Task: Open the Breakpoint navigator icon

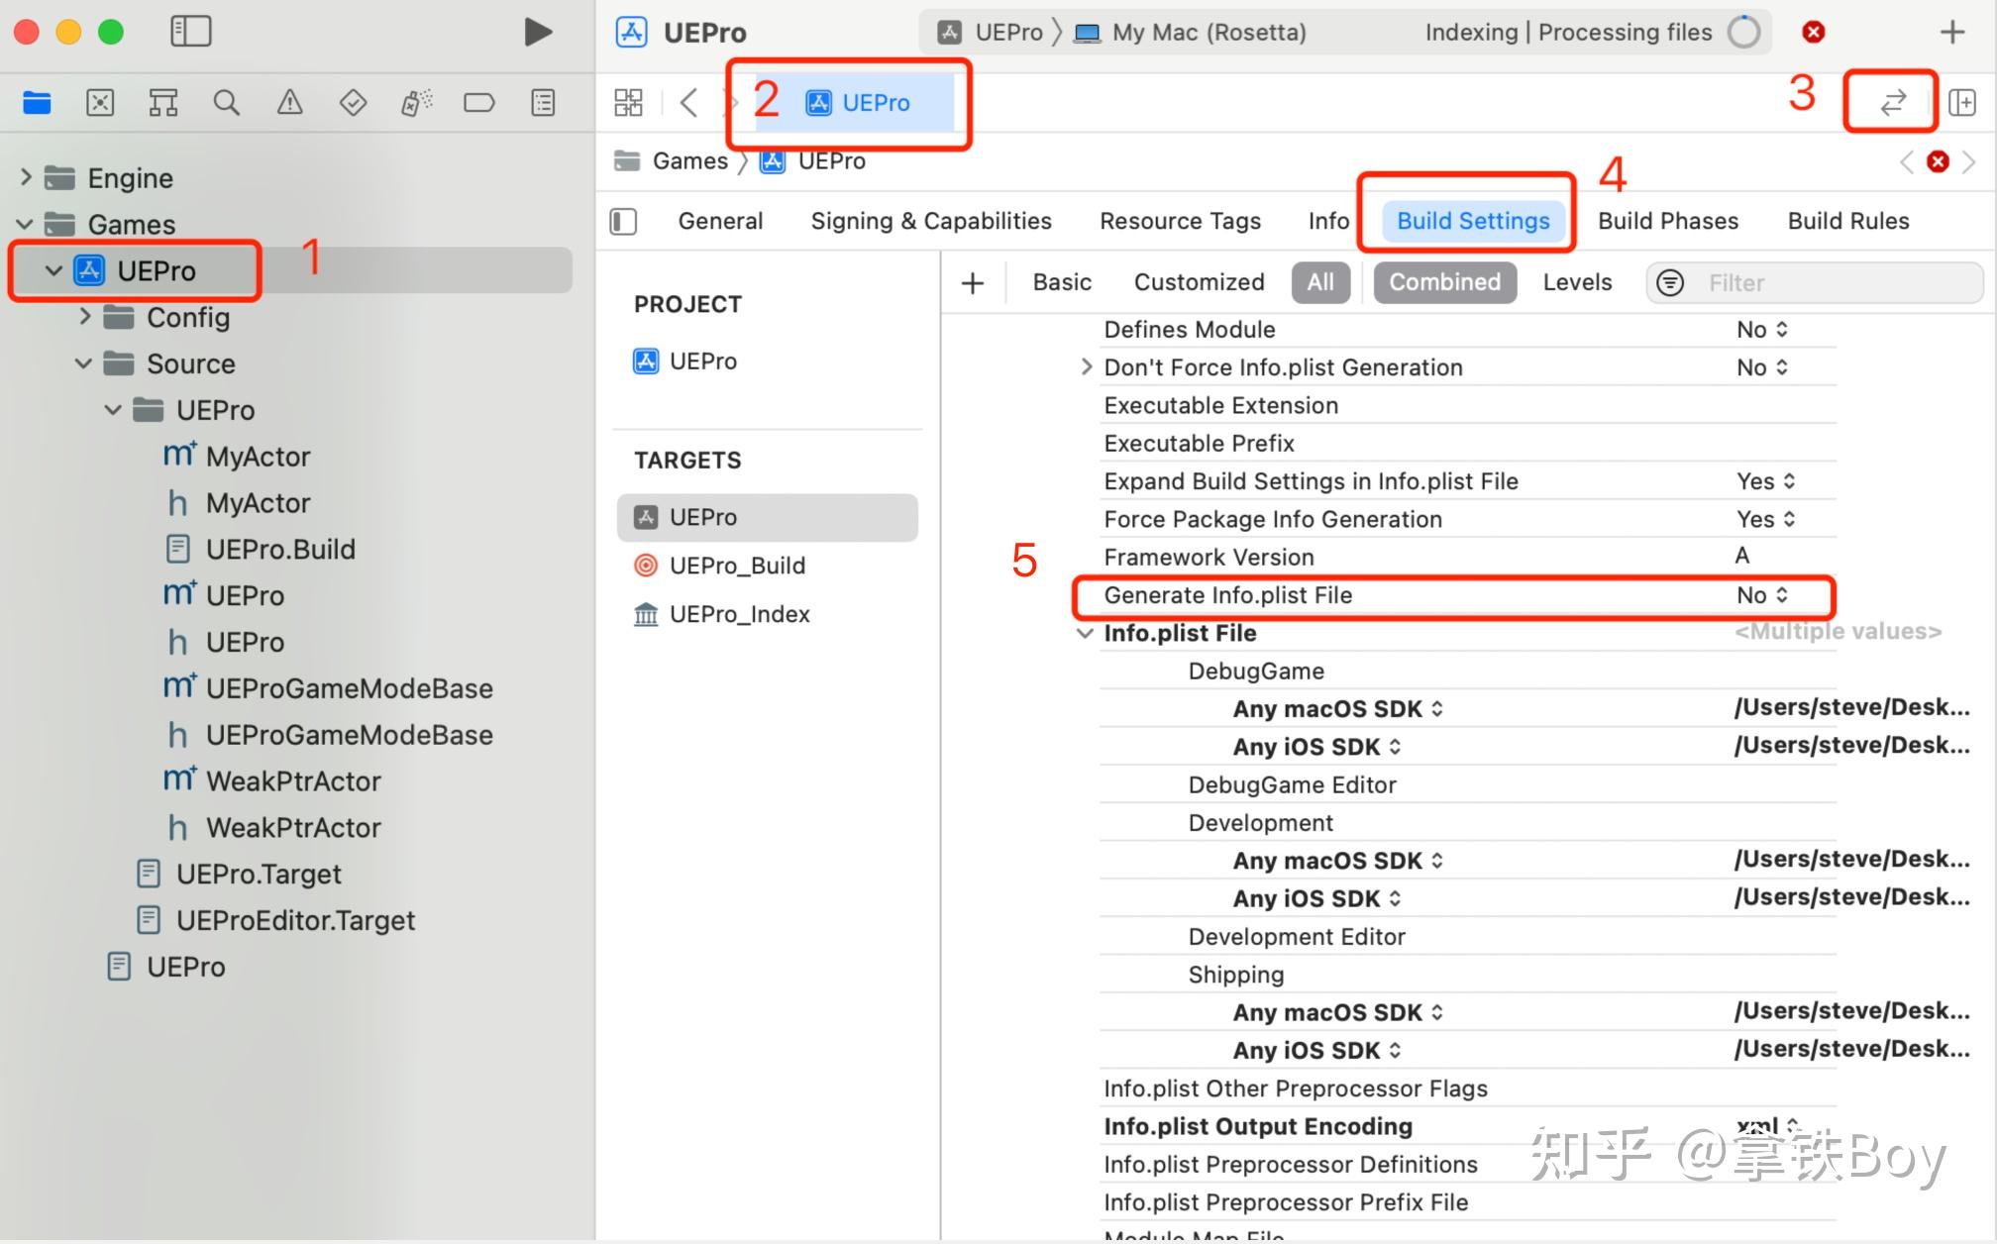Action: [x=479, y=102]
